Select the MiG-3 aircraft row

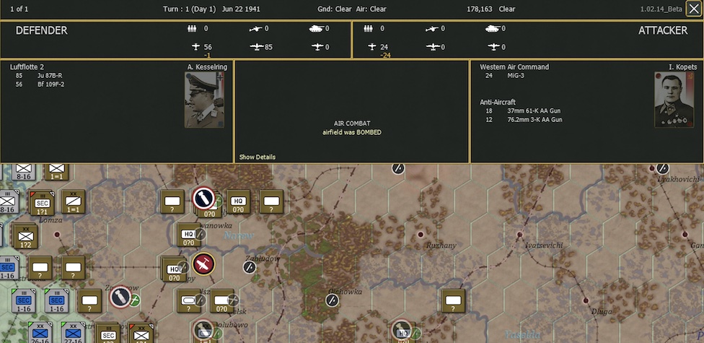tap(504, 76)
